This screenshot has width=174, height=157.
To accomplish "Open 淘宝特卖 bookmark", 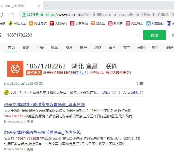I will click(x=135, y=23).
